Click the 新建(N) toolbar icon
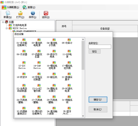Screen dimensions: 138x126 [8, 13]
